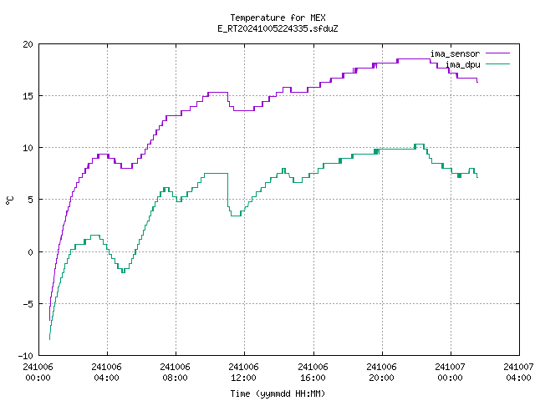Click the x-axis label '241006 12:00'
Image resolution: width=535 pixels, height=401 pixels.
click(243, 373)
